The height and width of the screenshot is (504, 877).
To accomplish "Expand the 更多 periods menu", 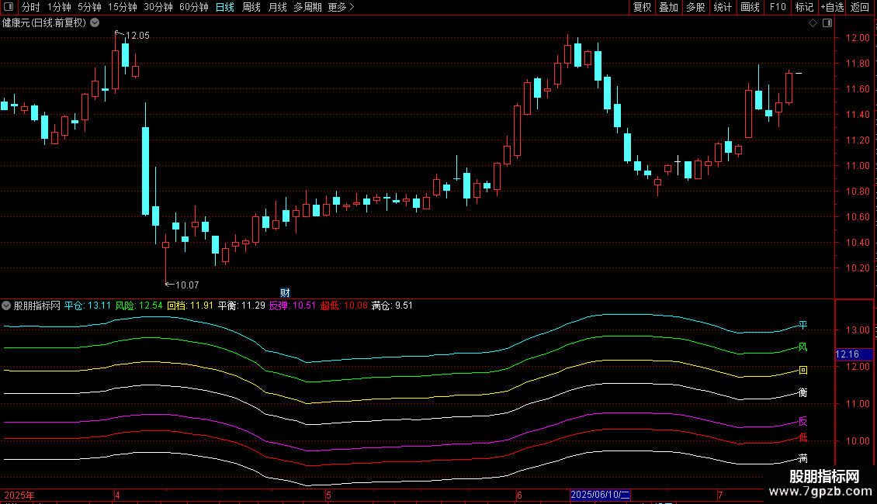I will click(x=341, y=7).
